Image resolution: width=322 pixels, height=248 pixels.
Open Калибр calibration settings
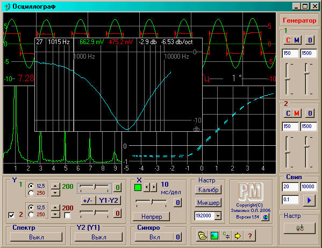(208, 190)
